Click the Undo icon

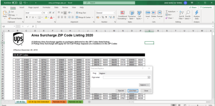tap(25, 3)
